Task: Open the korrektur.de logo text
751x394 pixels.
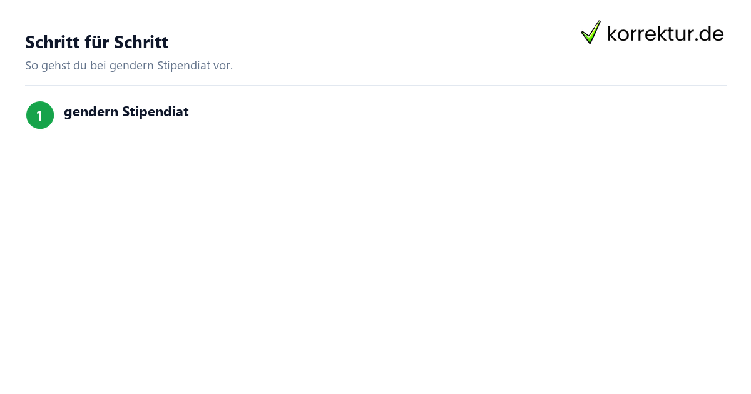Action: point(665,33)
